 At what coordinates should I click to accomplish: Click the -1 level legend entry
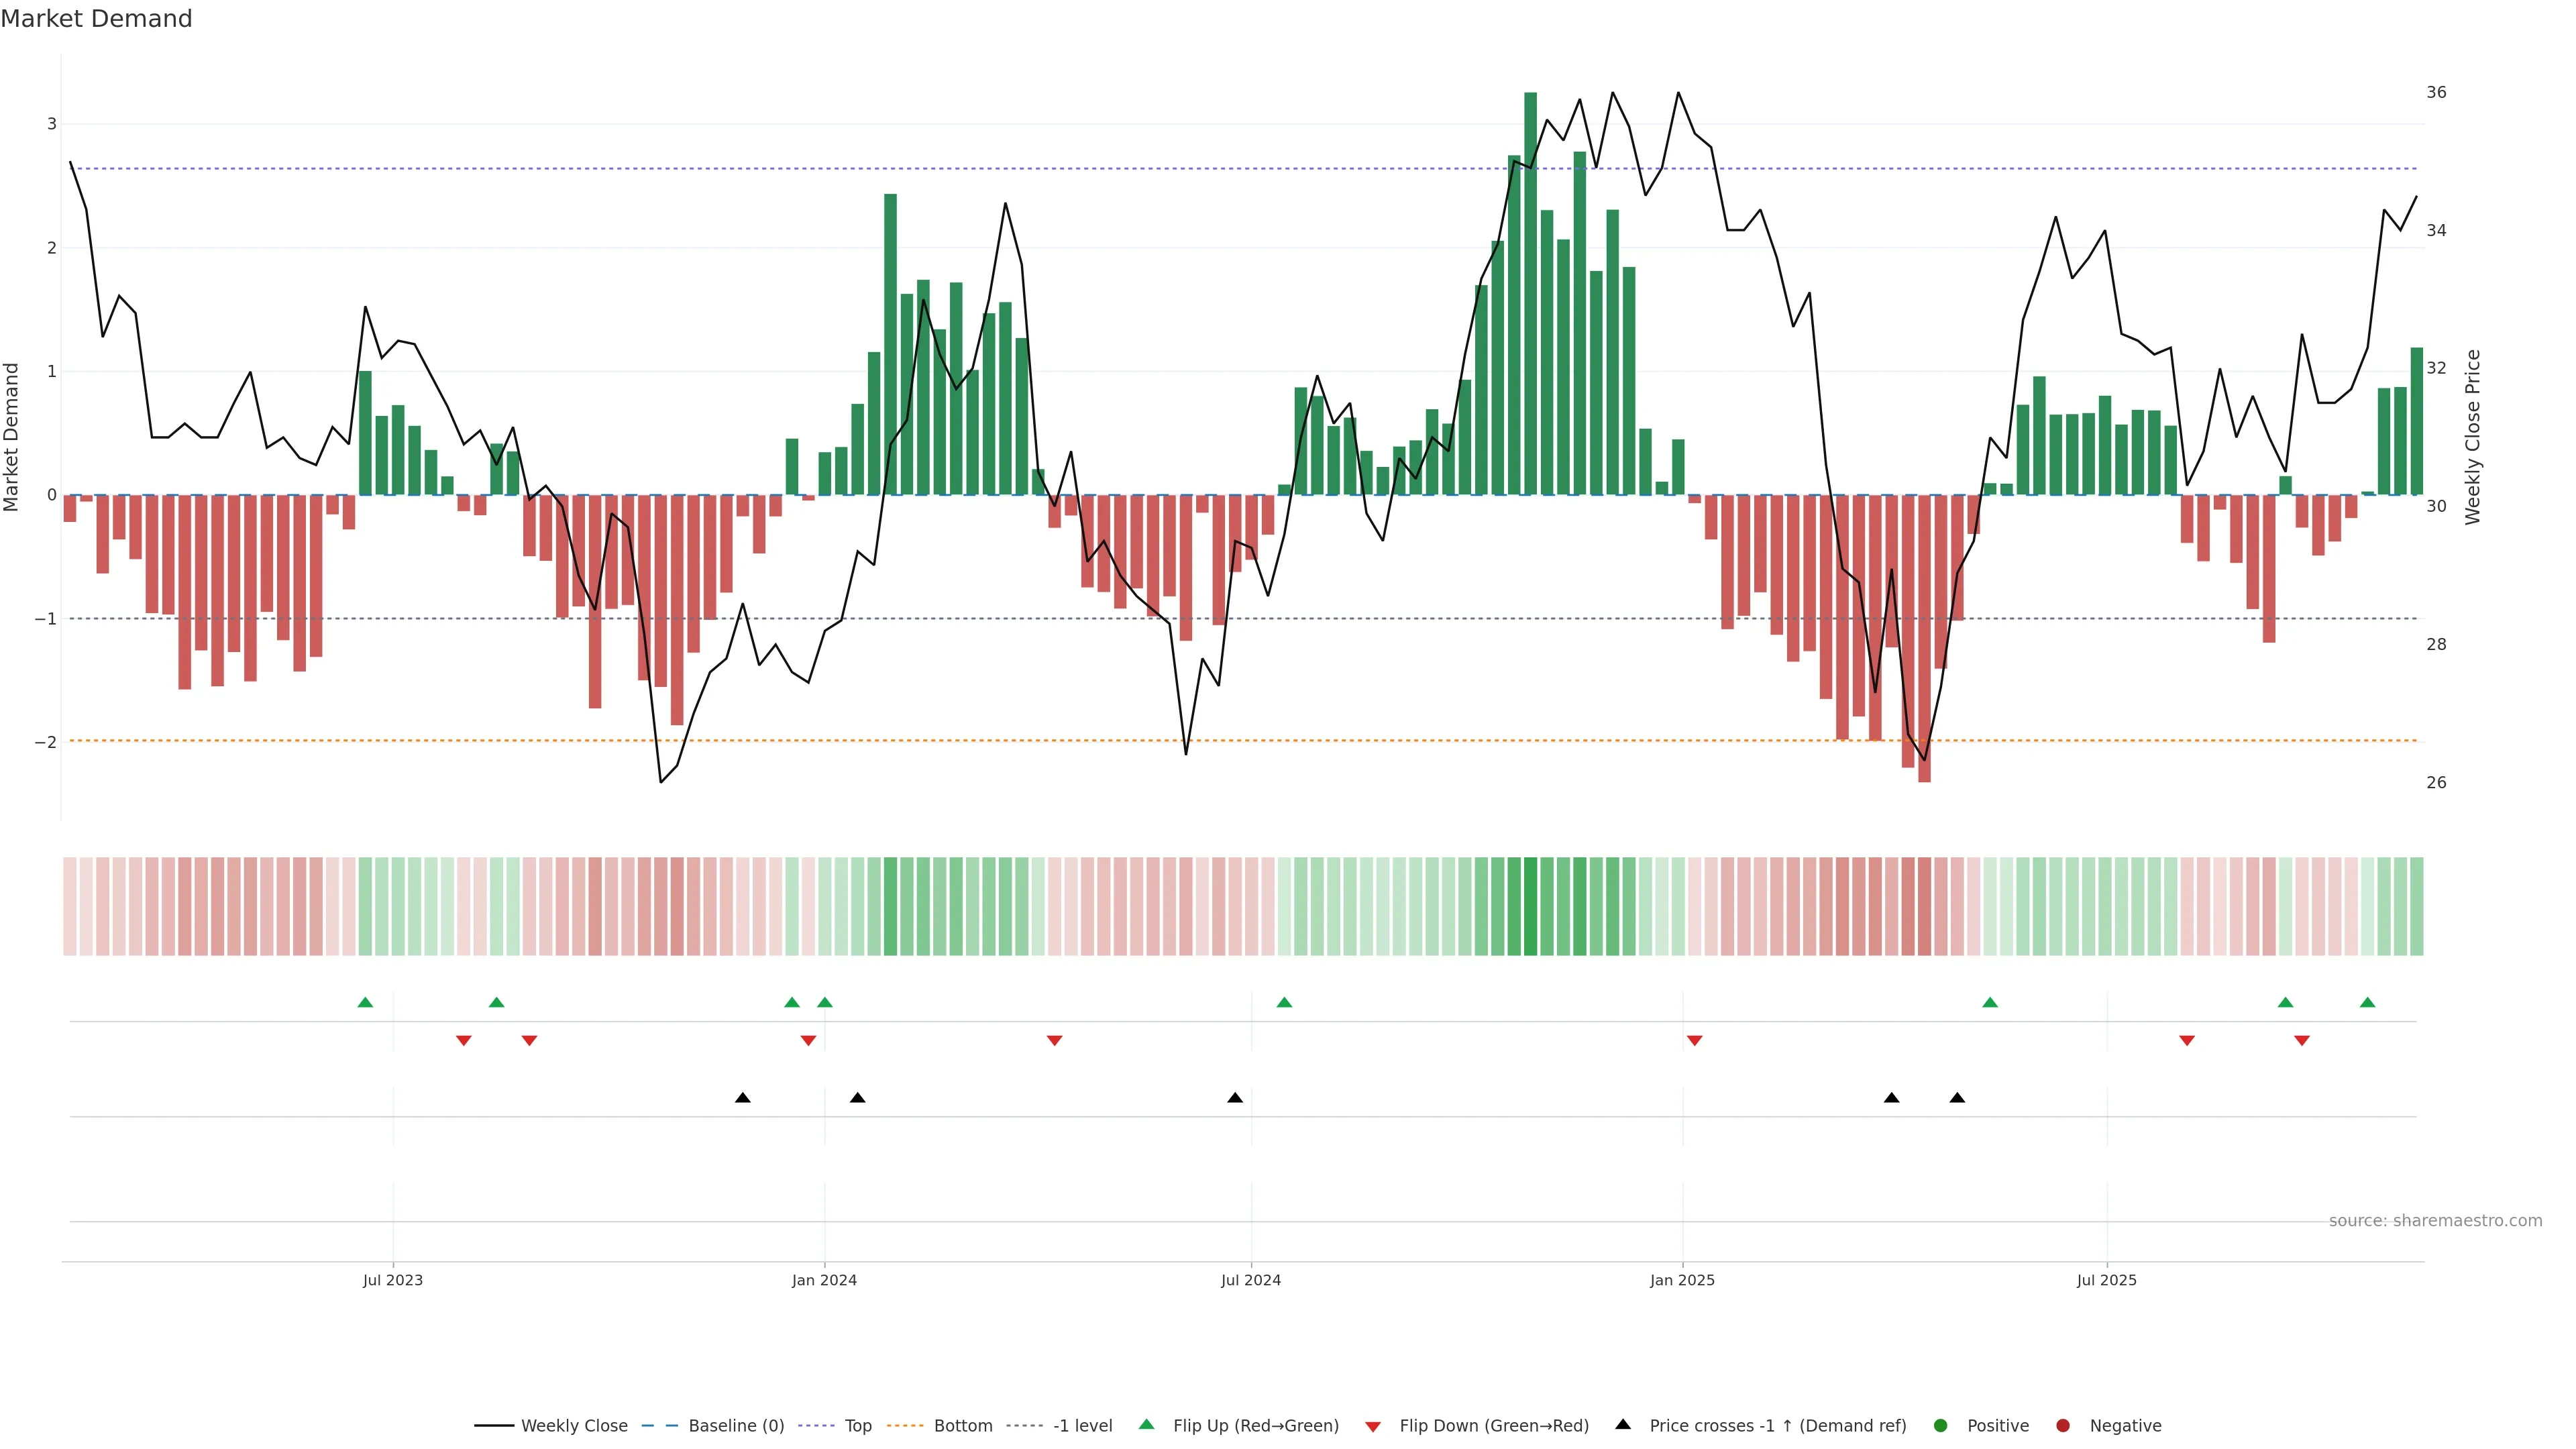[x=1082, y=1426]
